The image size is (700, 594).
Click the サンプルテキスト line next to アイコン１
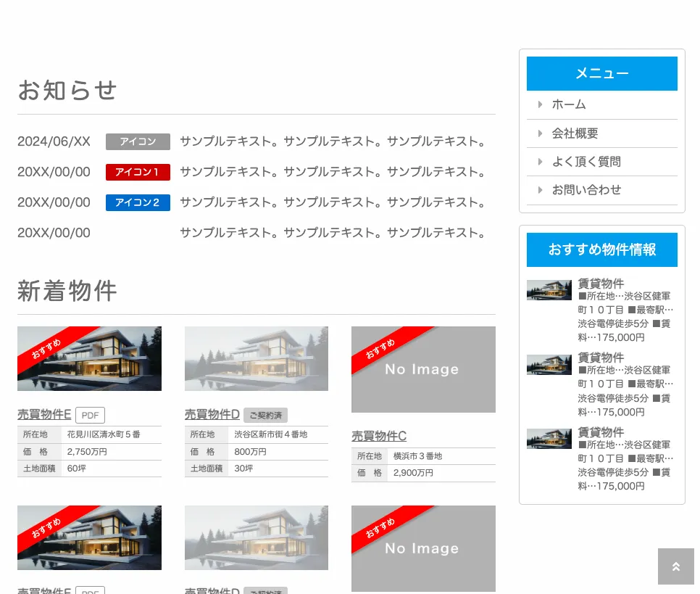click(x=333, y=172)
